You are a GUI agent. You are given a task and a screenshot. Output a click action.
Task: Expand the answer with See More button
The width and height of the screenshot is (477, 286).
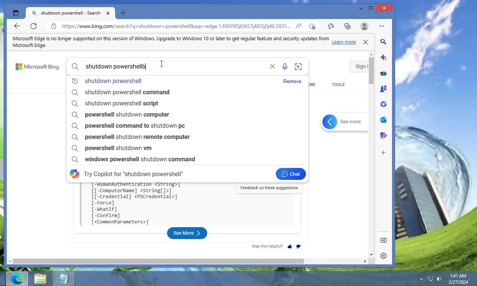187,233
